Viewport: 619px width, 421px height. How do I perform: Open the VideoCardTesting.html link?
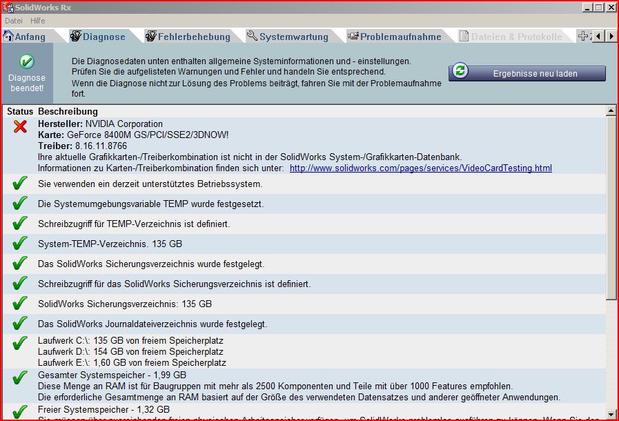coord(421,168)
